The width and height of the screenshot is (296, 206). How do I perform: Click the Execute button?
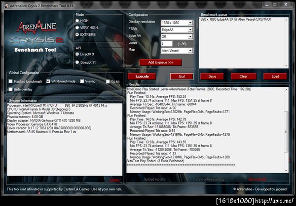tap(142, 76)
